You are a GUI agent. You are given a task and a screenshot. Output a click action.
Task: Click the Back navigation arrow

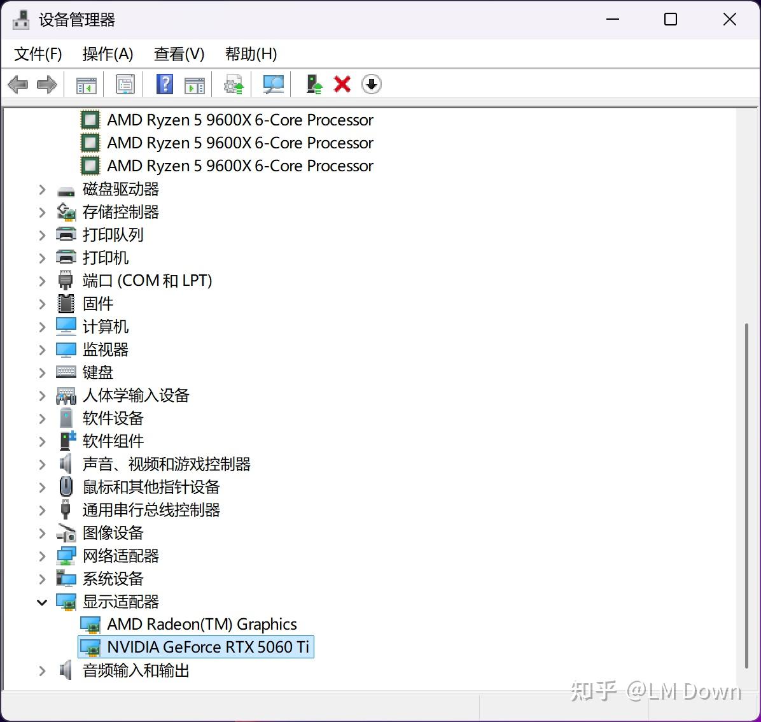click(x=18, y=84)
